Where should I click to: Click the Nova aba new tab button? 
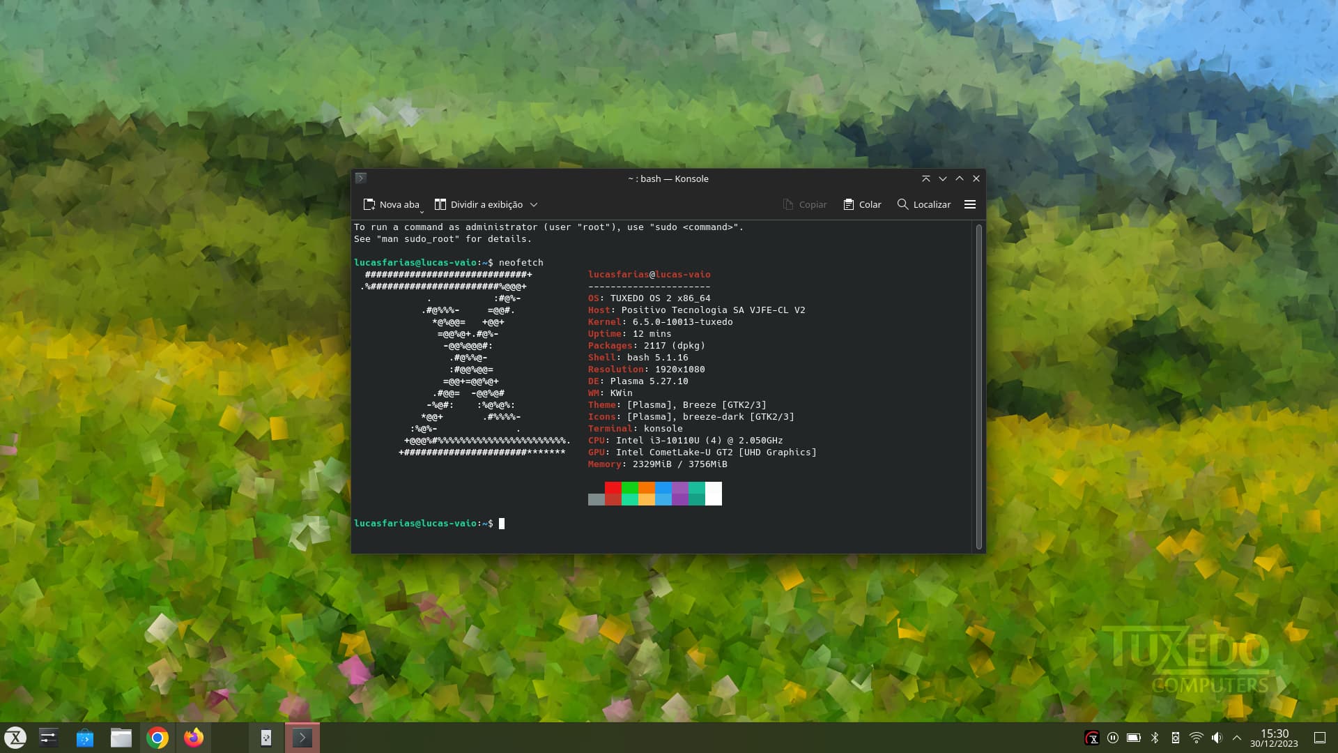pos(392,204)
